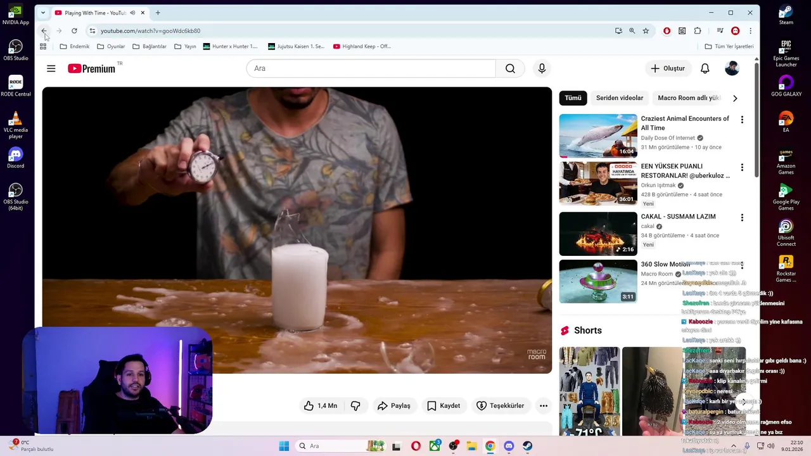
Task: Like the video with 1,4 Mn
Action: (x=321, y=406)
